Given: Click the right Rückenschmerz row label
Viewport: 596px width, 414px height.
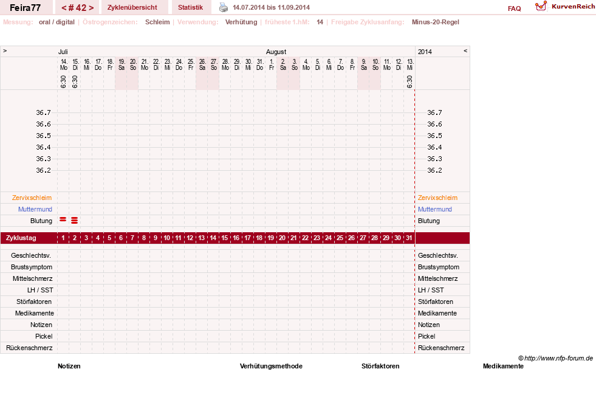Looking at the screenshot, I should point(441,348).
